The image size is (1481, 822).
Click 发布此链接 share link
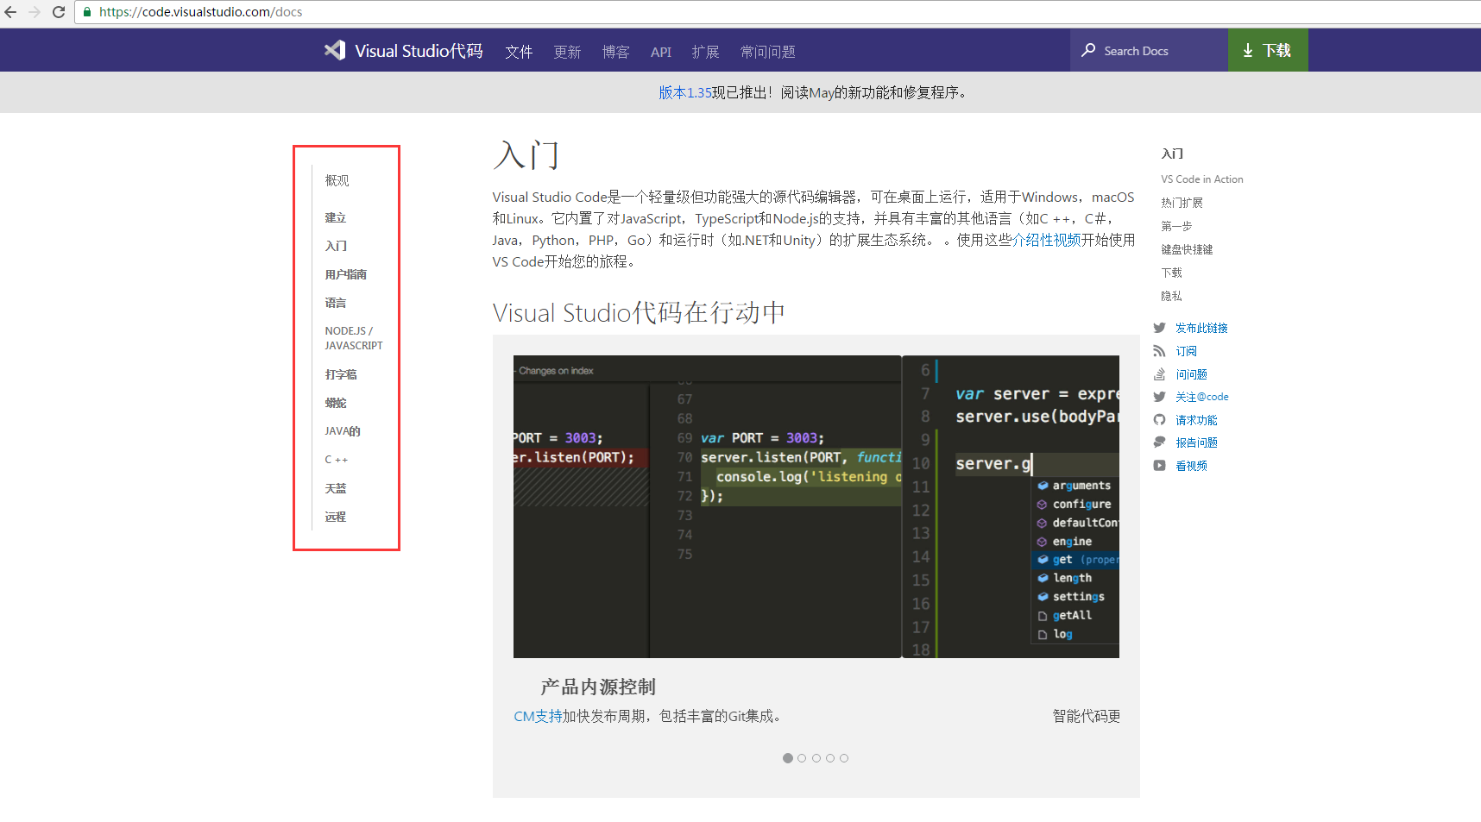pyautogui.click(x=1201, y=328)
